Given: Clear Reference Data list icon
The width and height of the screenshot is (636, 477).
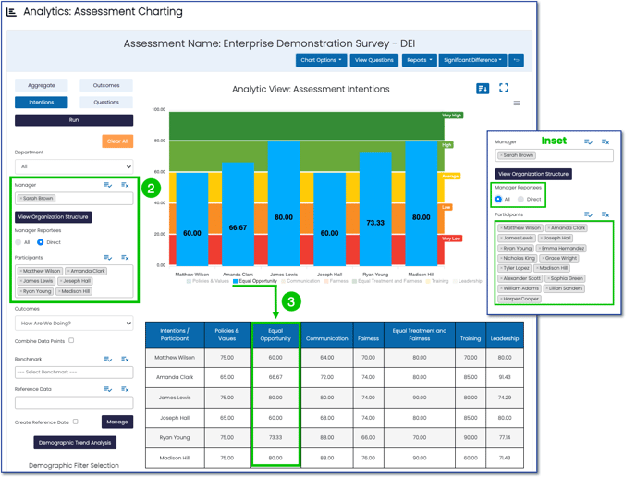Looking at the screenshot, I should click(125, 389).
